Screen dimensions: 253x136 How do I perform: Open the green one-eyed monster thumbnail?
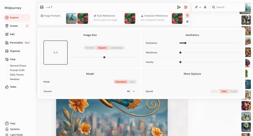tap(246, 127)
